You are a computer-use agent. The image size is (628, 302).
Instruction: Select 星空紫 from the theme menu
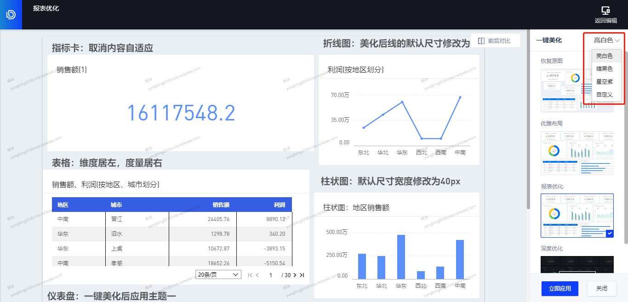604,81
